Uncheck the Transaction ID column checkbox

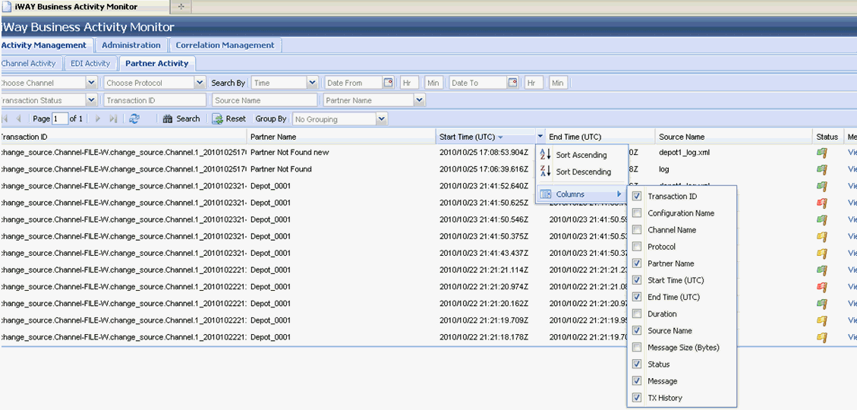point(637,196)
